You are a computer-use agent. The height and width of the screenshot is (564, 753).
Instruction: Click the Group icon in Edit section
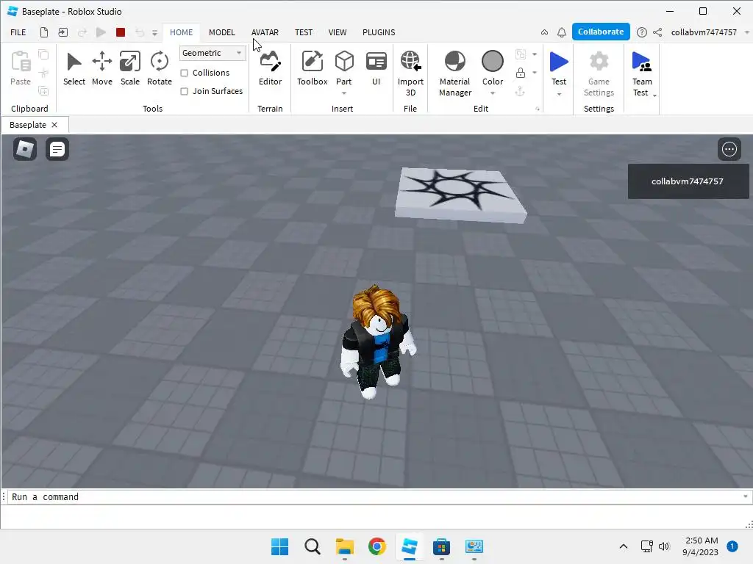(x=520, y=54)
